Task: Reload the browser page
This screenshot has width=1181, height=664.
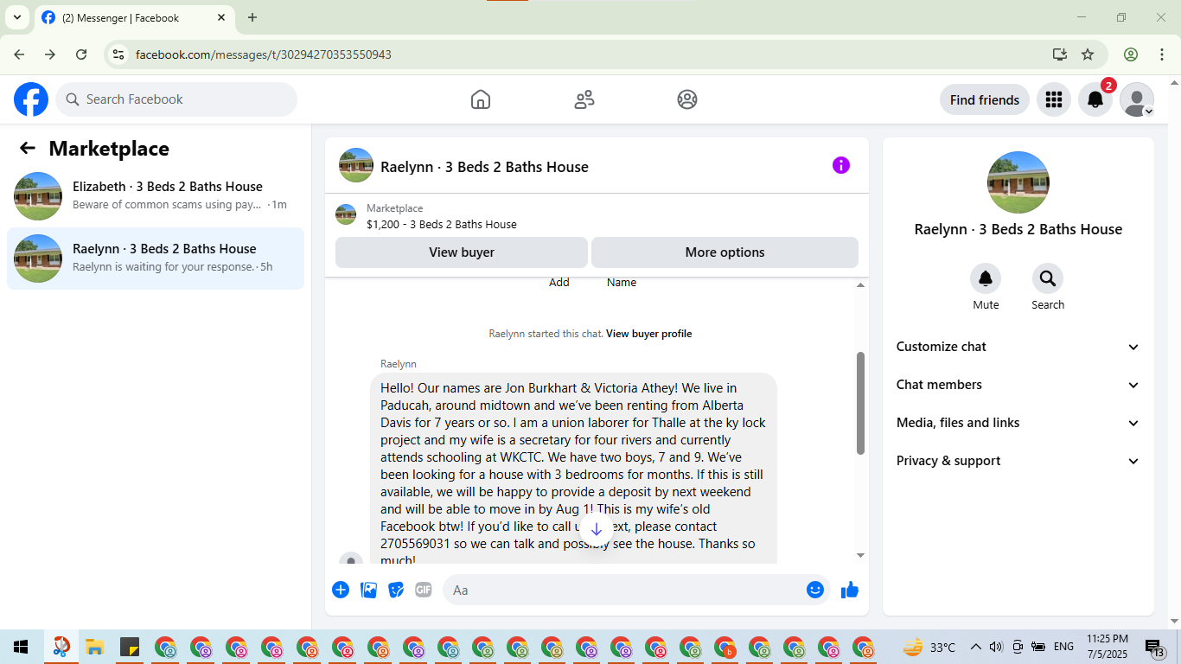Action: tap(81, 54)
